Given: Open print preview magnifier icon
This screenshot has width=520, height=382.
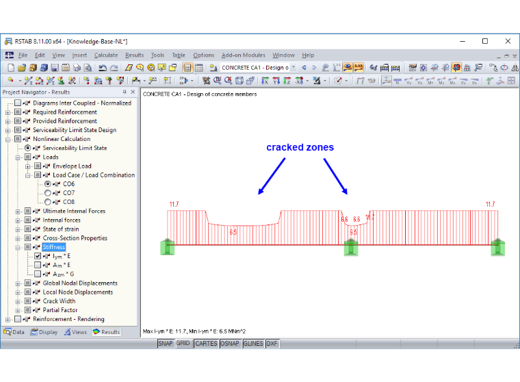Looking at the screenshot, I should 88,68.
